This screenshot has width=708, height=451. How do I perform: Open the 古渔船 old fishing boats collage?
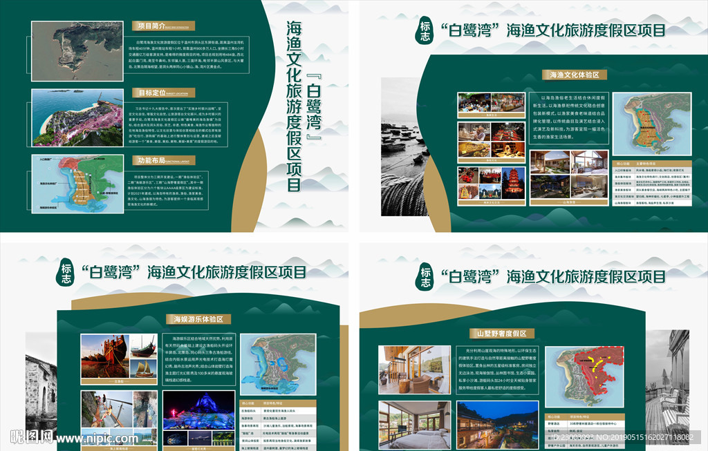[119, 359]
